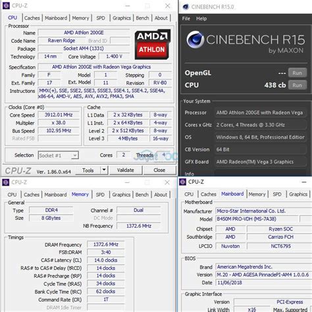Click the '1T' Command Rate value

[106, 299]
